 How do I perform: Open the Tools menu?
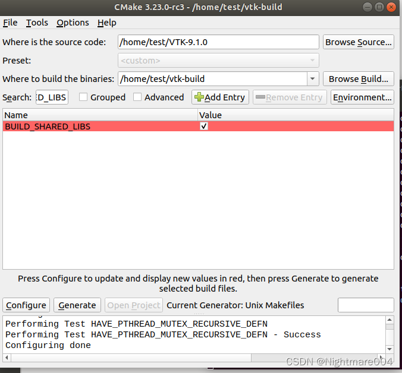pyautogui.click(x=37, y=23)
